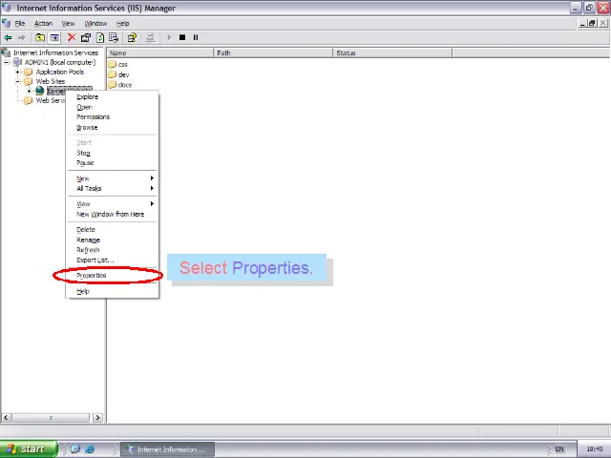The image size is (611, 458).
Task: Select the css folder icon
Action: 113,64
